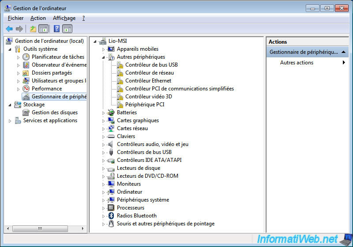Click the Cartes graphiques icon

coord(111,120)
